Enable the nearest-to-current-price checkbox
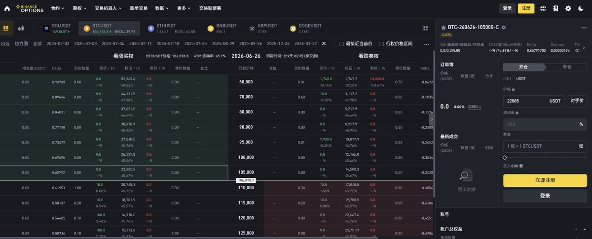Viewport: 592px width, 239px height. 342,44
